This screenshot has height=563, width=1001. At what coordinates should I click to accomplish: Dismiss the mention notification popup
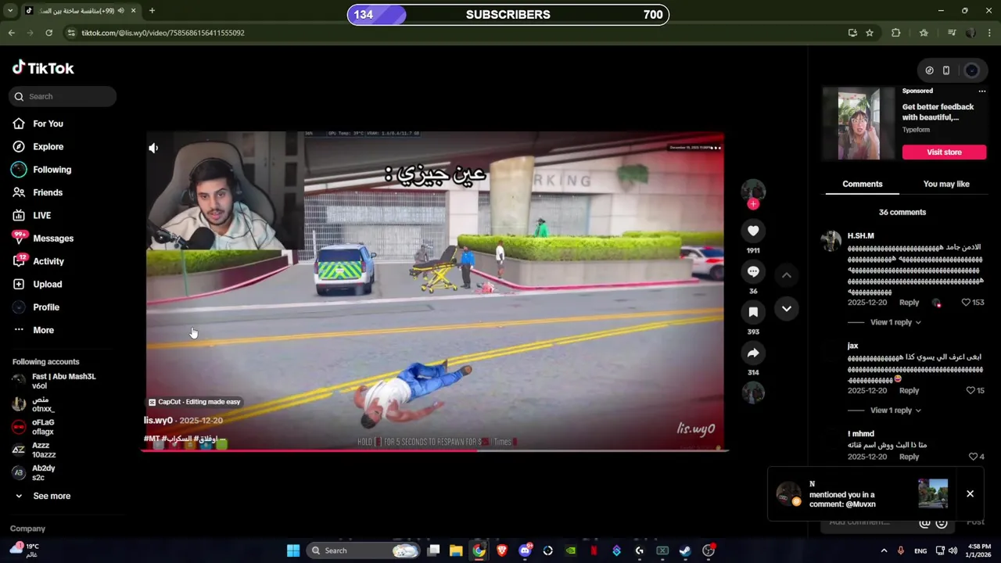tap(970, 494)
